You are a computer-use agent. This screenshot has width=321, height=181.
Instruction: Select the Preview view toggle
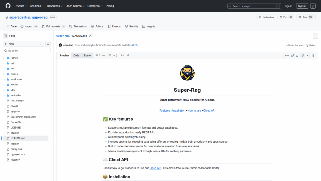pyautogui.click(x=64, y=55)
